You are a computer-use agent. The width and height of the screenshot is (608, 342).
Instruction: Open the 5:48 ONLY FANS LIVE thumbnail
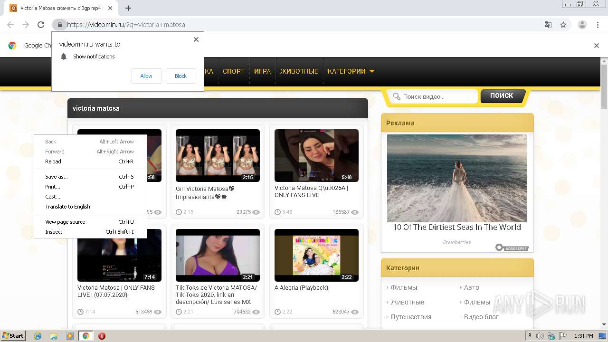pos(316,155)
